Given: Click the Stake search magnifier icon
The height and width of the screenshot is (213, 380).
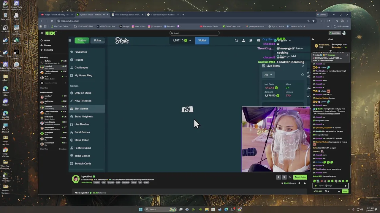Looking at the screenshot, I should [236, 41].
